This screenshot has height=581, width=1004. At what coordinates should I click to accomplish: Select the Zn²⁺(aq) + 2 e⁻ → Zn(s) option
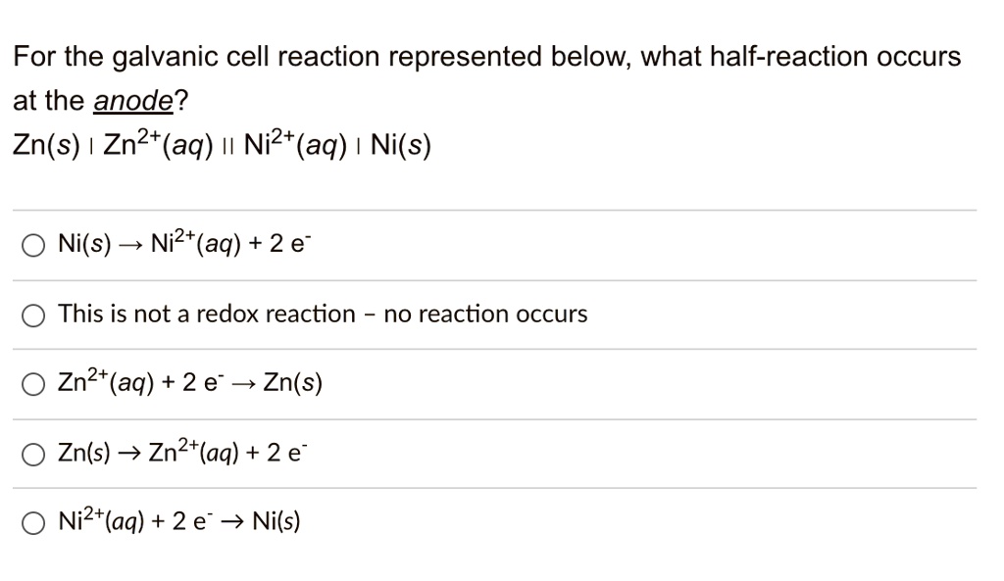192,383
